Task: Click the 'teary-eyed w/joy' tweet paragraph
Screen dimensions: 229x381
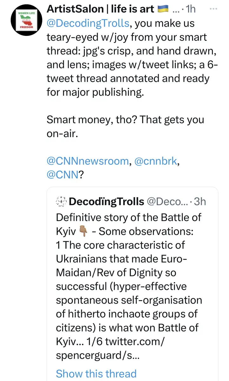Action: (x=127, y=37)
